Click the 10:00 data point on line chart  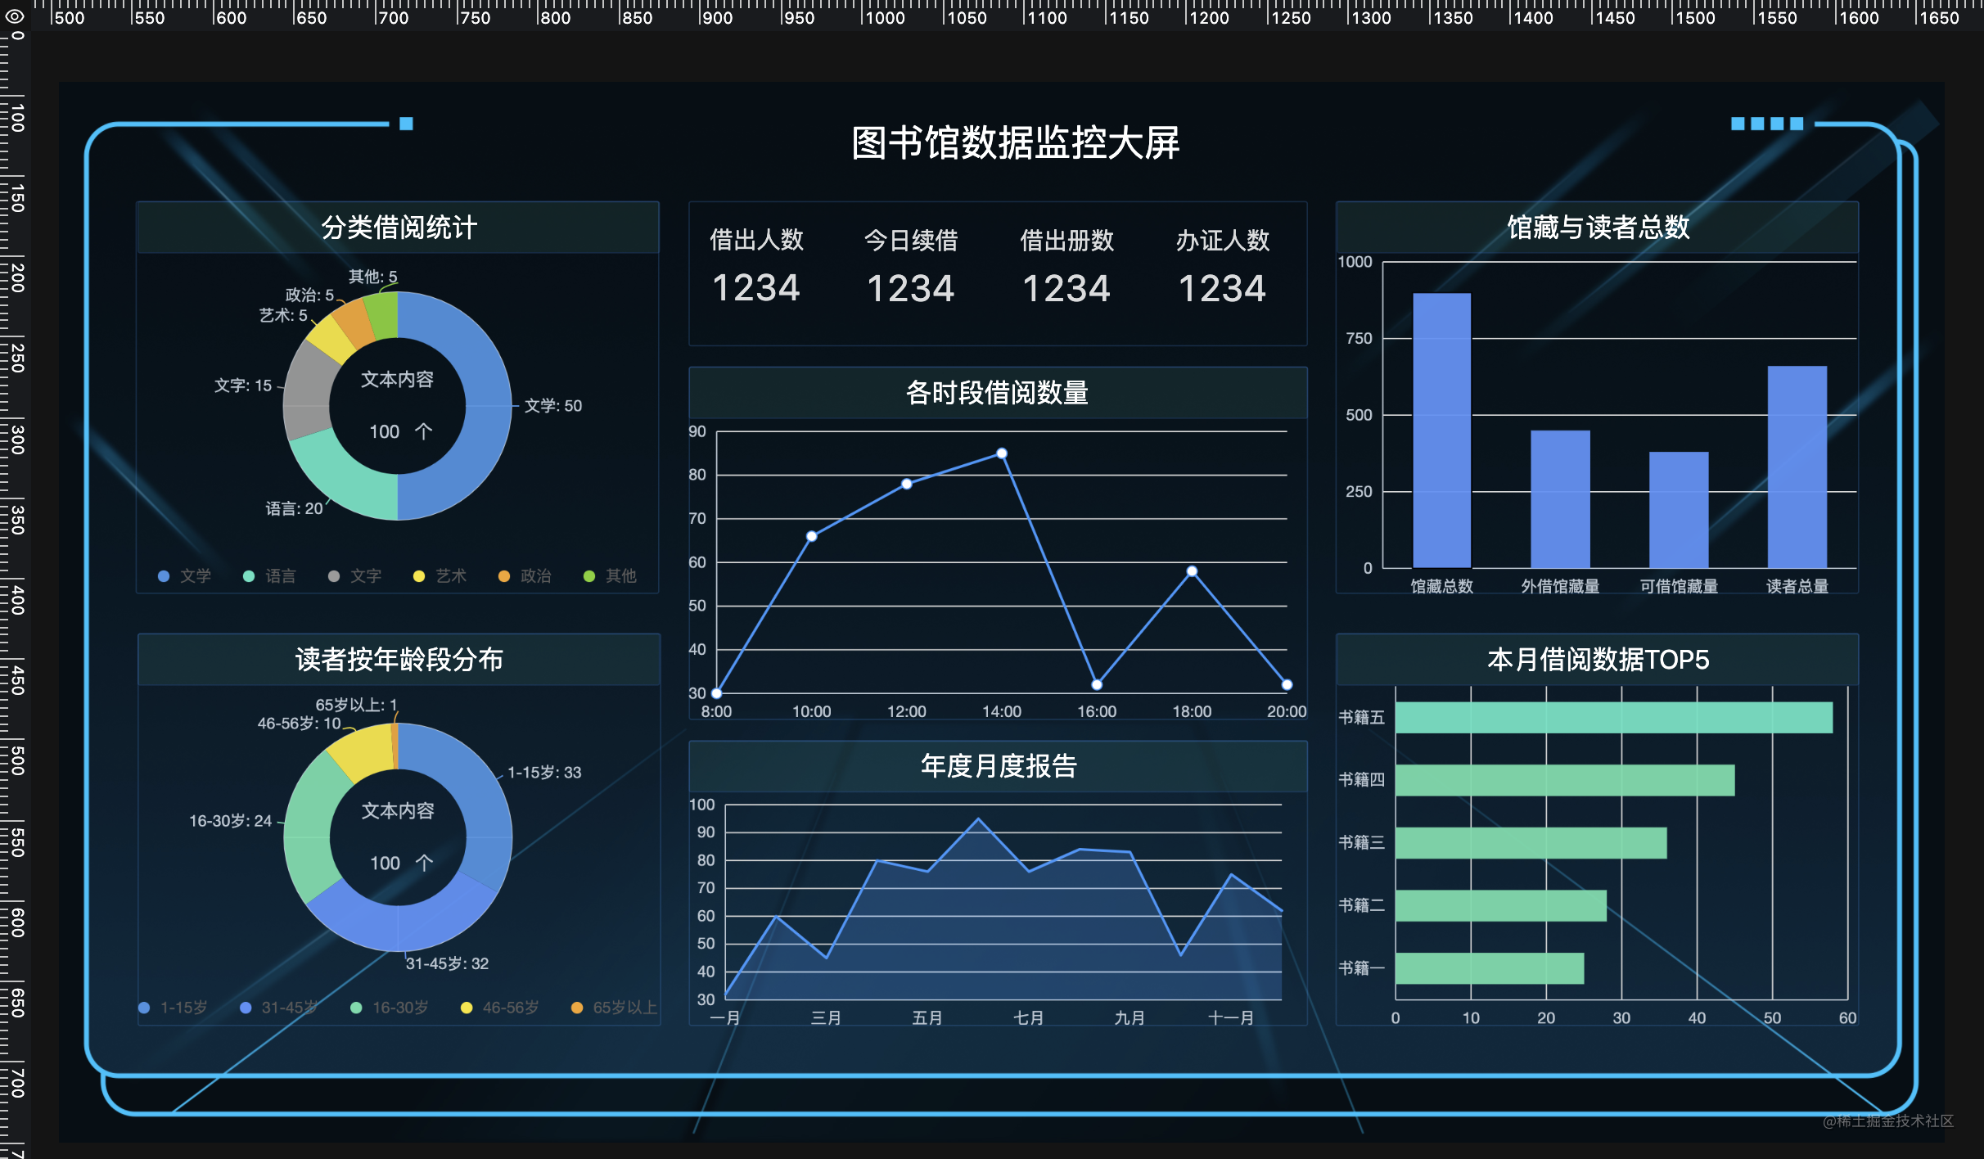pos(811,537)
